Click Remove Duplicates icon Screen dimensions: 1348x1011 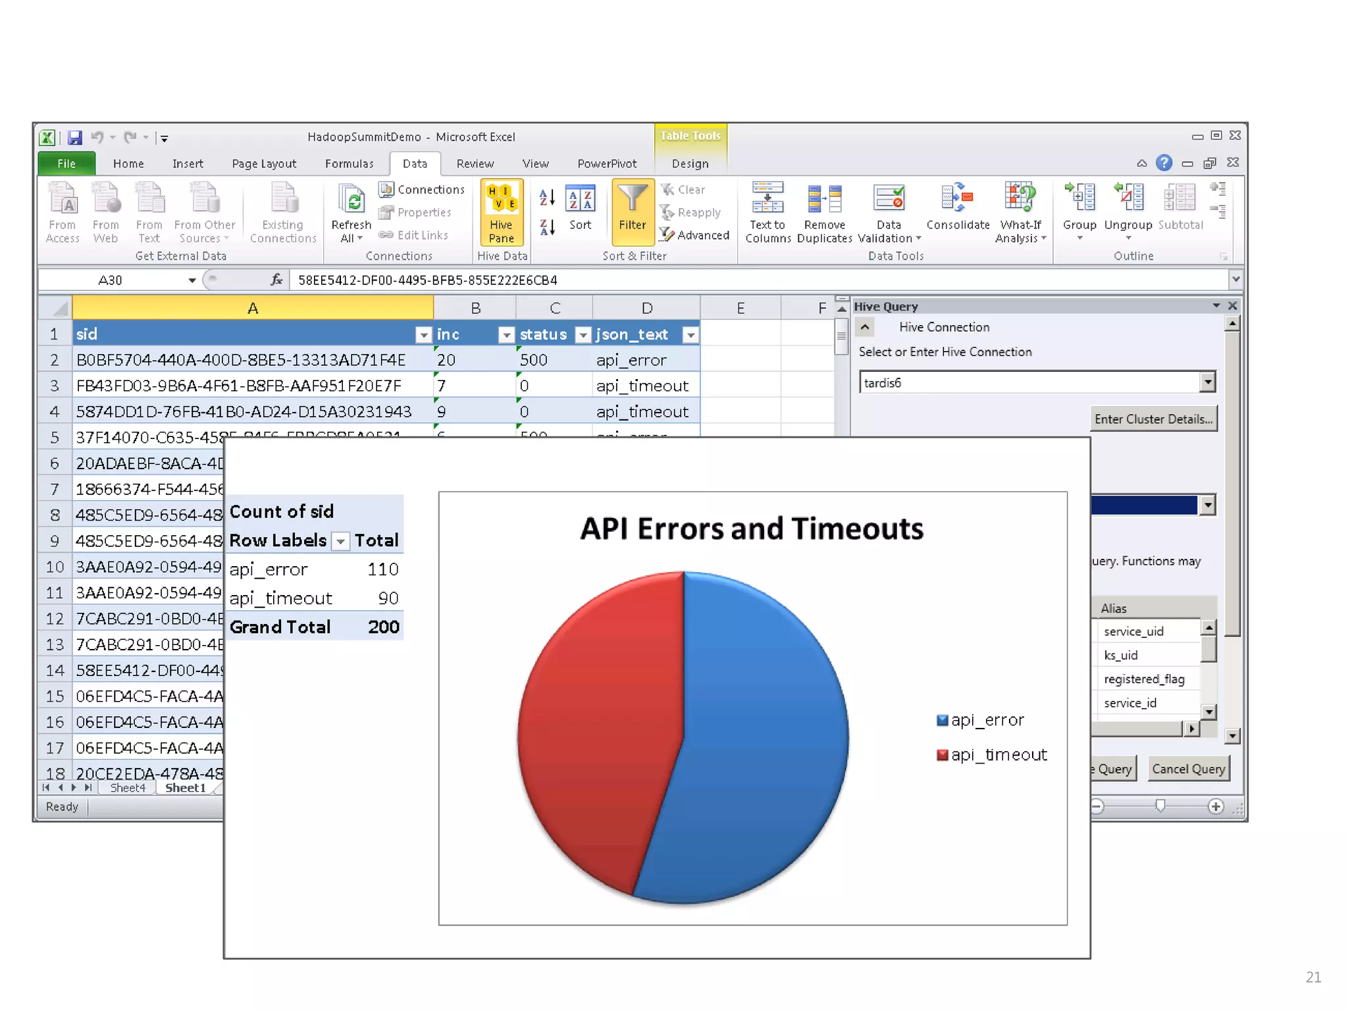pos(824,199)
